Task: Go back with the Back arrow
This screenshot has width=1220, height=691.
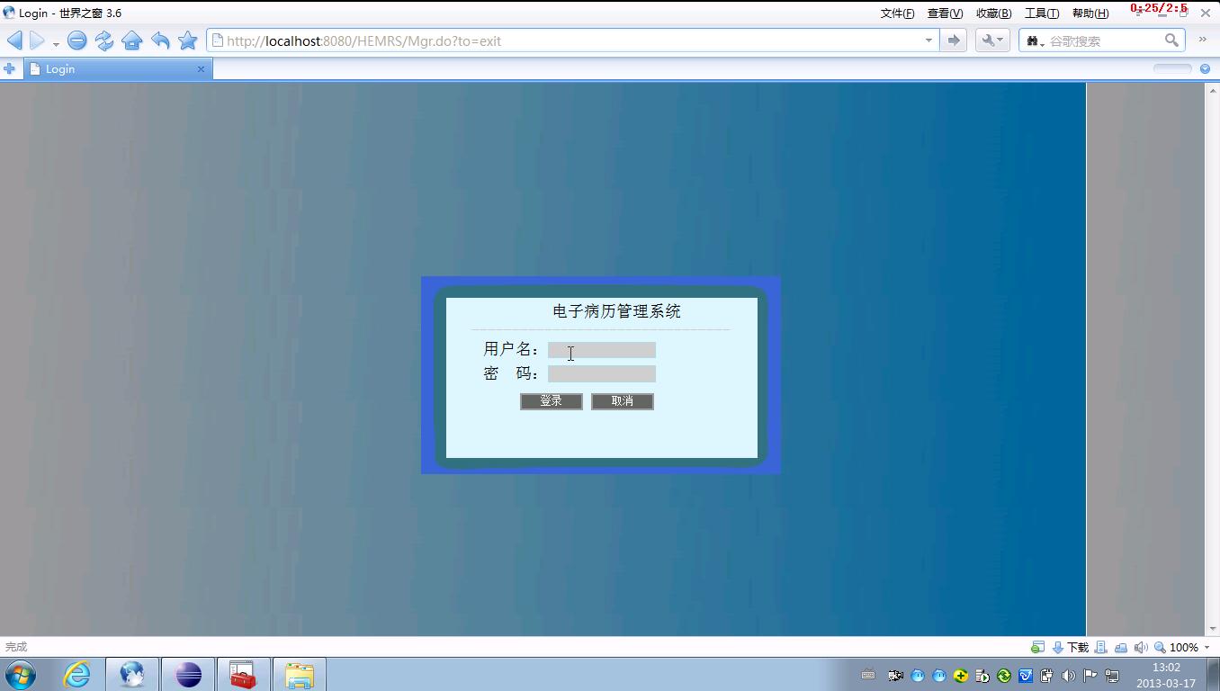Action: [x=14, y=40]
